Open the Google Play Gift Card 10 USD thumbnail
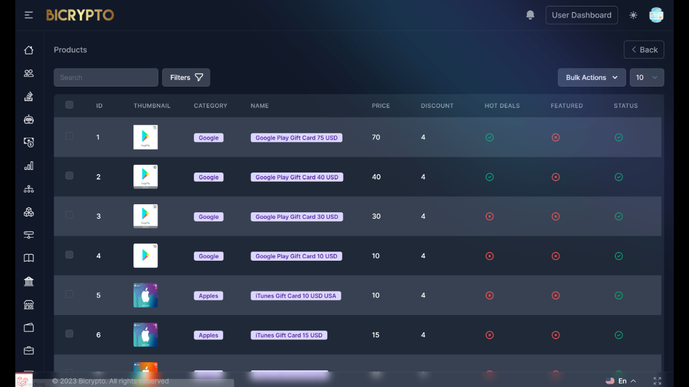689x387 pixels. click(145, 255)
